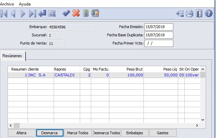Focus the Punto de Venta field
The height and width of the screenshot is (138, 216).
coord(56,43)
